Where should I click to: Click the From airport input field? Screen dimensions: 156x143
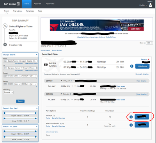(20, 61)
